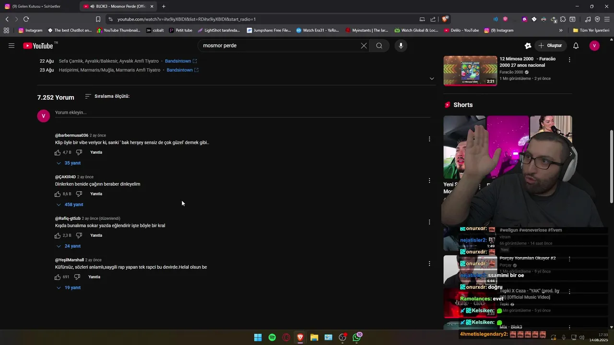Dislike the @YeşilMarshall comment
This screenshot has height=345, width=614.
tap(77, 277)
